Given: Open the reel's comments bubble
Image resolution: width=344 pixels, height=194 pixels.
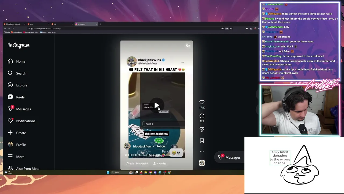Looking at the screenshot, I should point(202,116).
